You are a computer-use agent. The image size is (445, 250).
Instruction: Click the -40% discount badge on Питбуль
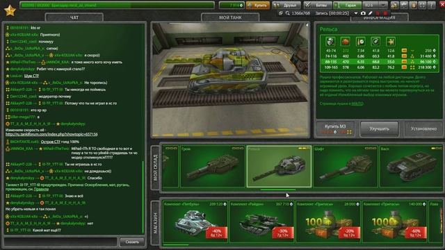tap(216, 233)
